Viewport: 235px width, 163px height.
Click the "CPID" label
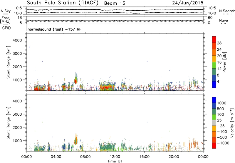(6, 28)
